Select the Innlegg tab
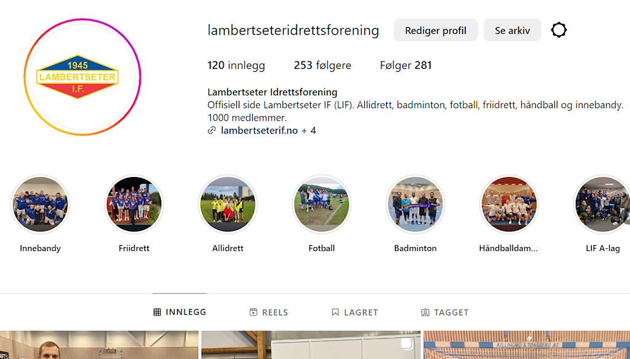The width and height of the screenshot is (630, 359). [x=180, y=312]
